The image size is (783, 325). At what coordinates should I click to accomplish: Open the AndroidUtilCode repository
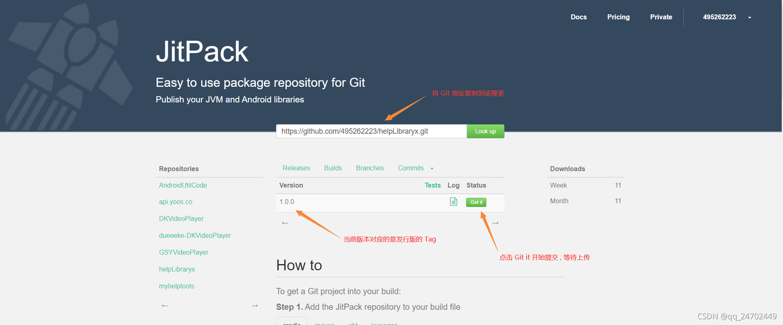pyautogui.click(x=183, y=185)
